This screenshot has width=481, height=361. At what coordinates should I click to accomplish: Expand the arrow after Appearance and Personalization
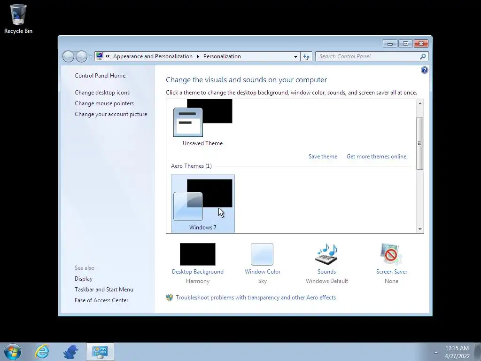pos(198,56)
